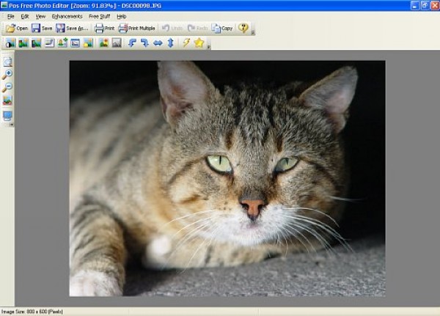
Task: Click the picture icon with yellow circle
Action: [88, 43]
